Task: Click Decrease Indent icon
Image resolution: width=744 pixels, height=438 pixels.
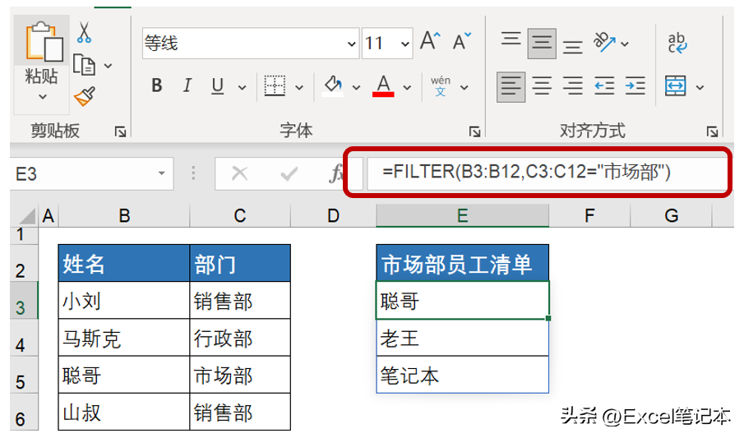Action: [604, 86]
